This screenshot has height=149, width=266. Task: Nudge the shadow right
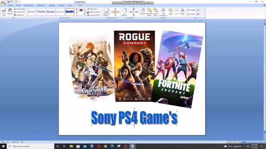(118, 12)
